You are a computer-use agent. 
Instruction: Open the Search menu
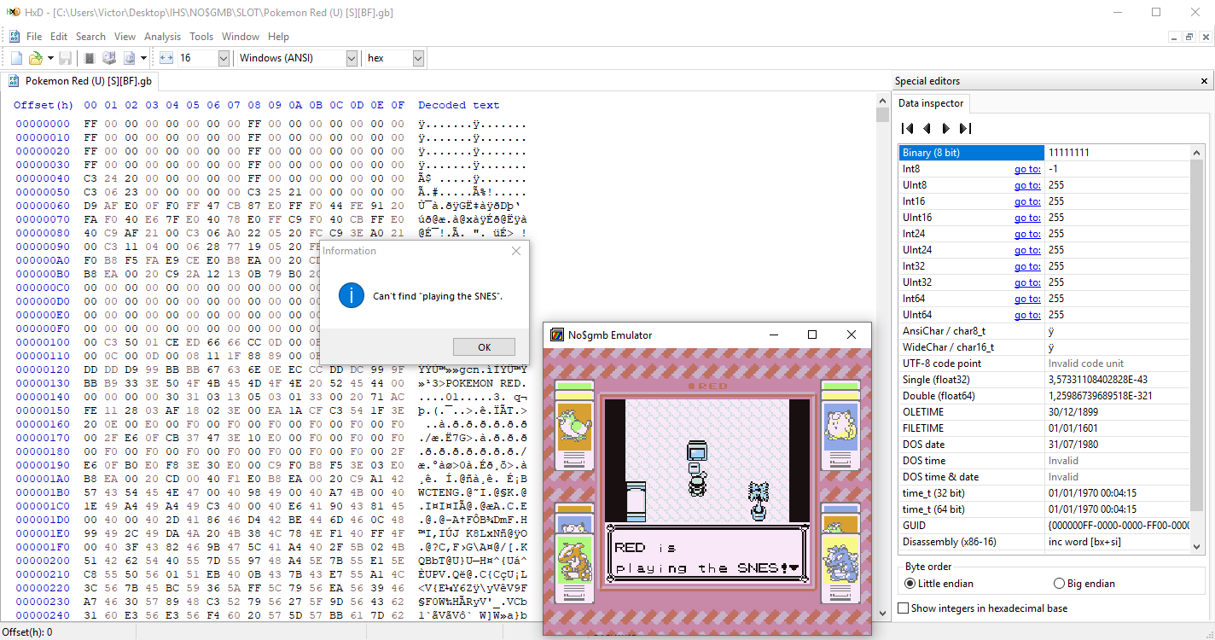[x=90, y=37]
